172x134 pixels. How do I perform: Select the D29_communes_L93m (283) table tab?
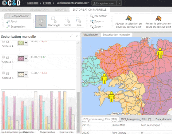[100, 119]
